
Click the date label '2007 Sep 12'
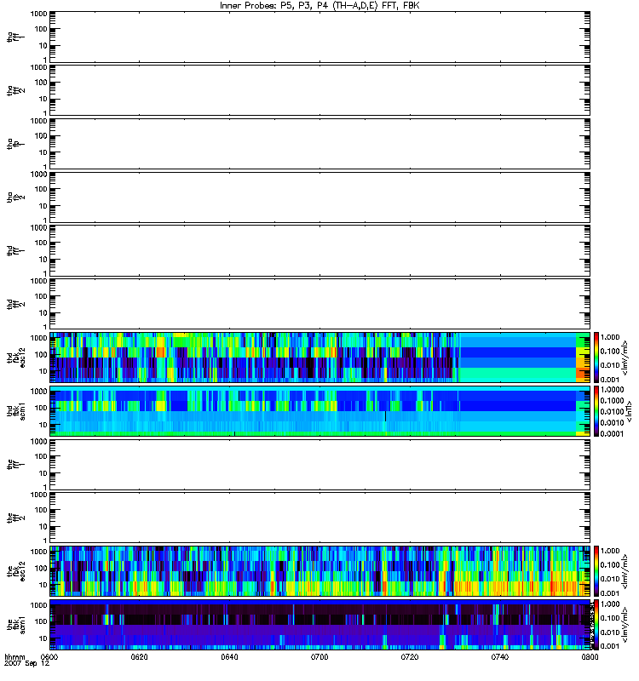pyautogui.click(x=27, y=664)
